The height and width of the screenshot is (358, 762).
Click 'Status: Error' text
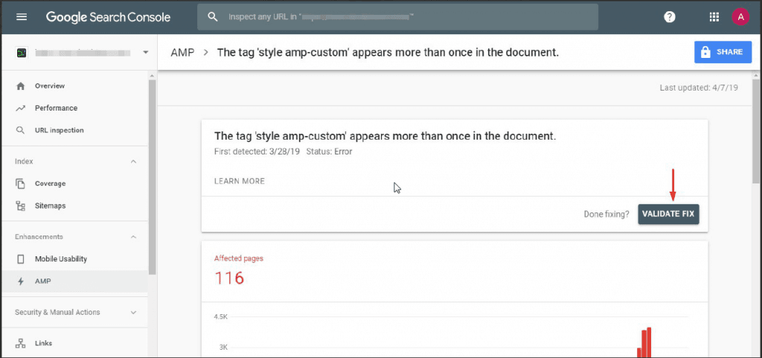pos(329,152)
